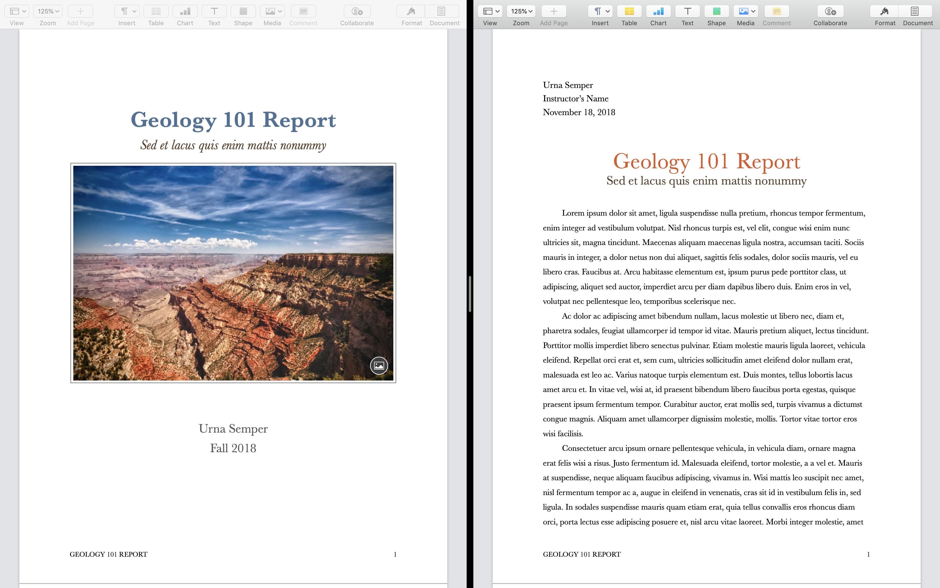The height and width of the screenshot is (588, 940).
Task: Open the Insert menu in right window
Action: (x=600, y=12)
